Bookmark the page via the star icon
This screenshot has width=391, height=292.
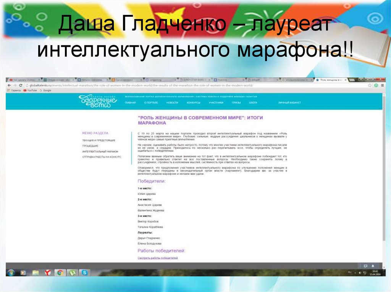[369, 85]
